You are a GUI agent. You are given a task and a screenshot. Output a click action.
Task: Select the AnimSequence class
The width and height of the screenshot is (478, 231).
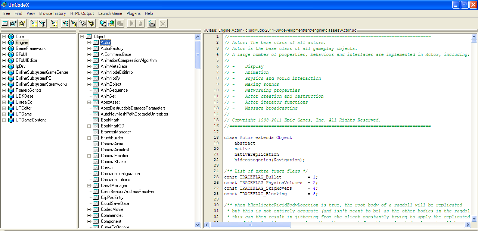click(114, 90)
